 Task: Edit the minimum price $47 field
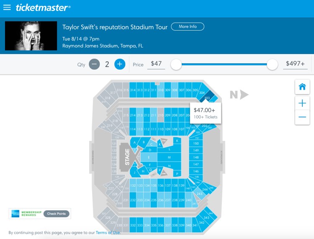[156, 64]
